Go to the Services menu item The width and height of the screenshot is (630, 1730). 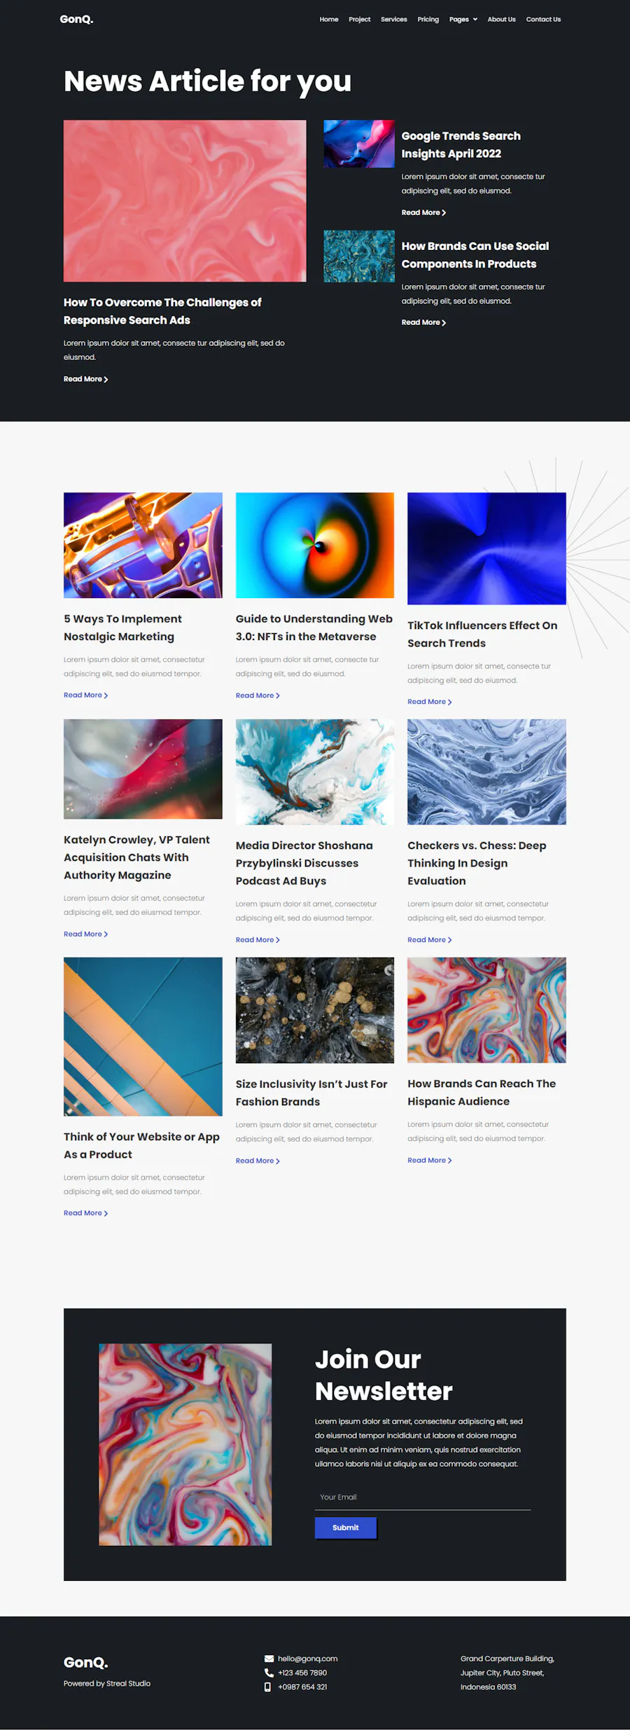pyautogui.click(x=393, y=20)
